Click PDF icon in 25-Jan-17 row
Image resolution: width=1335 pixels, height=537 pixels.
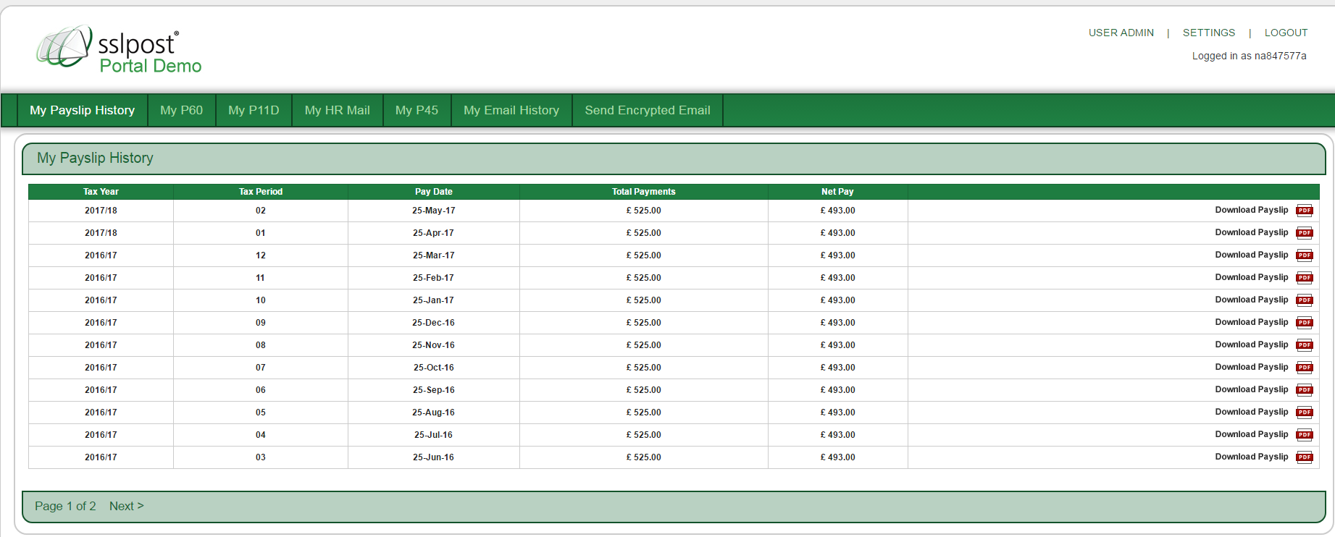pyautogui.click(x=1304, y=300)
